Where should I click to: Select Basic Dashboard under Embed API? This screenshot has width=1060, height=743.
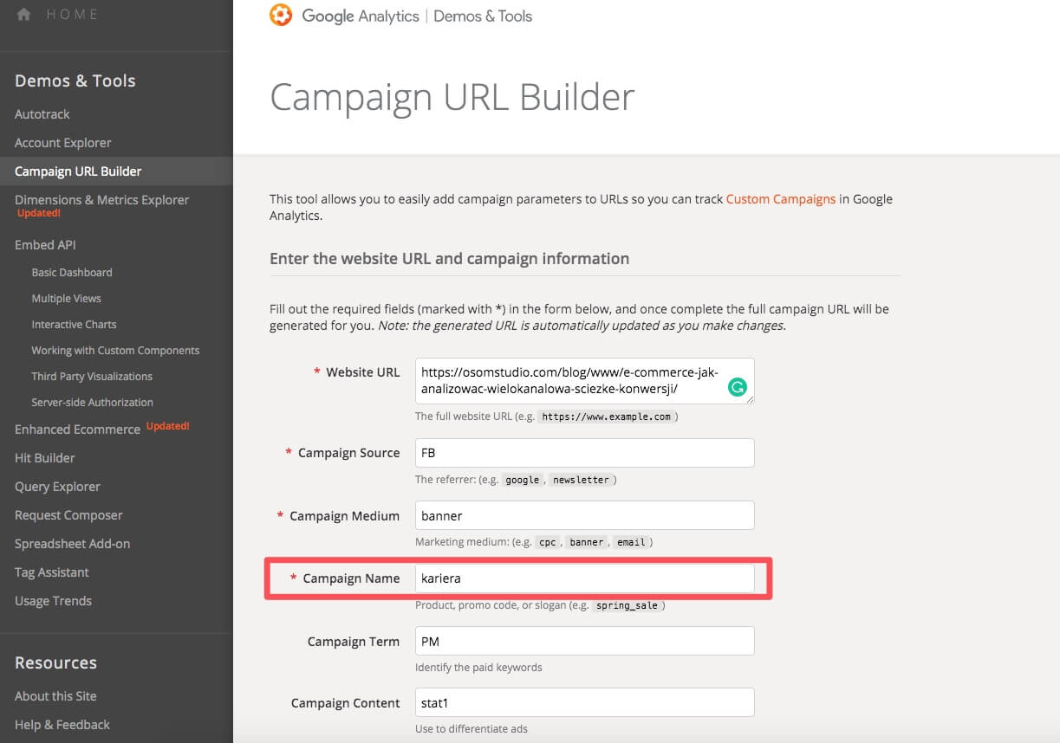click(72, 272)
